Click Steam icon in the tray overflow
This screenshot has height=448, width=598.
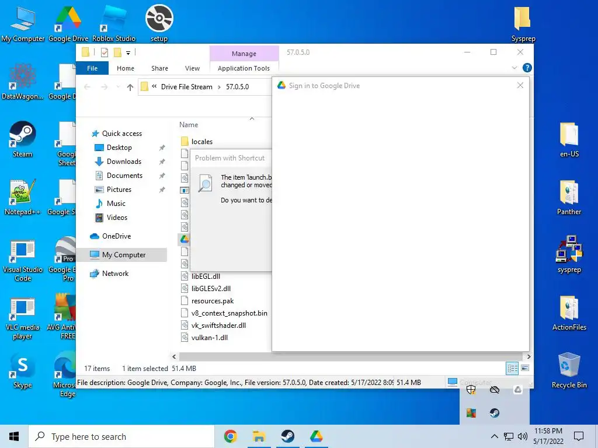pyautogui.click(x=495, y=413)
